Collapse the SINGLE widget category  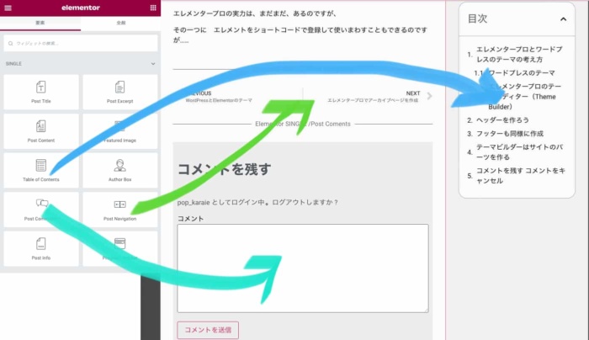[x=153, y=64]
